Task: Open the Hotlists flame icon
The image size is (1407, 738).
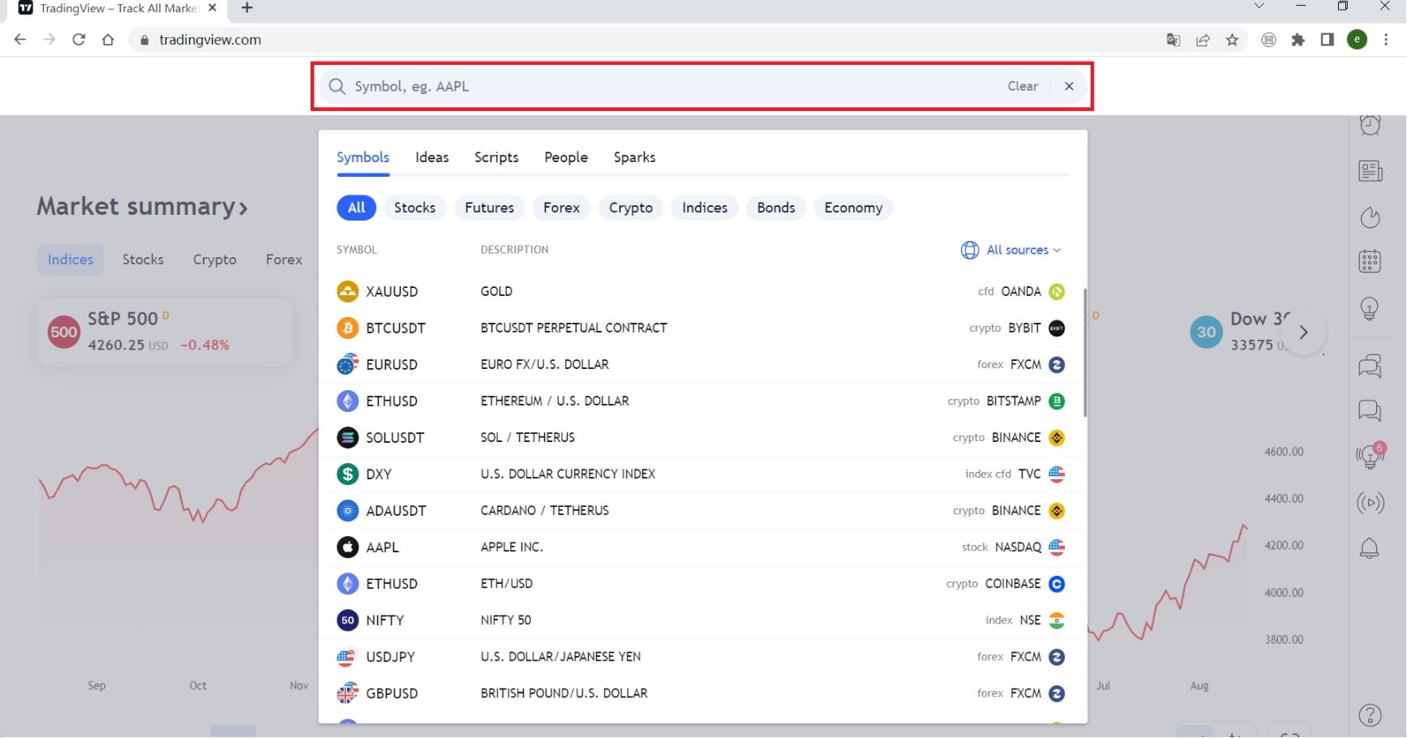Action: coord(1370,217)
